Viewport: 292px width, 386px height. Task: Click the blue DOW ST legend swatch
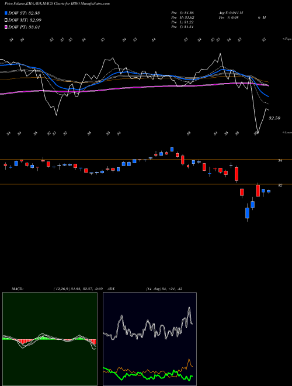[x=6, y=13]
